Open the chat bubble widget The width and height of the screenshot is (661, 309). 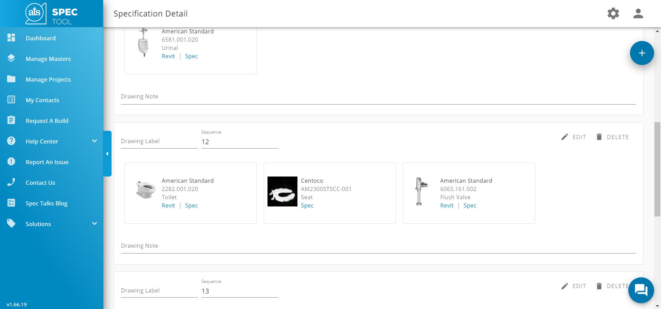(x=641, y=290)
